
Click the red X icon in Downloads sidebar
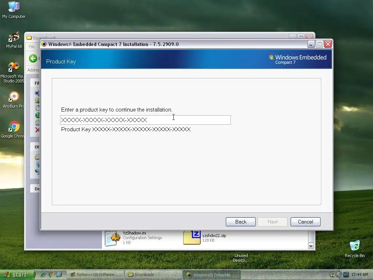coord(38,130)
